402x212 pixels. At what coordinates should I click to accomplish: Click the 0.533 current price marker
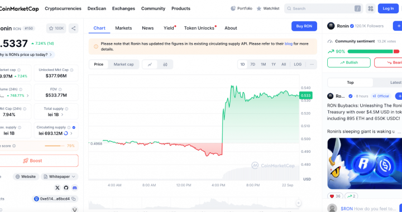(x=305, y=95)
